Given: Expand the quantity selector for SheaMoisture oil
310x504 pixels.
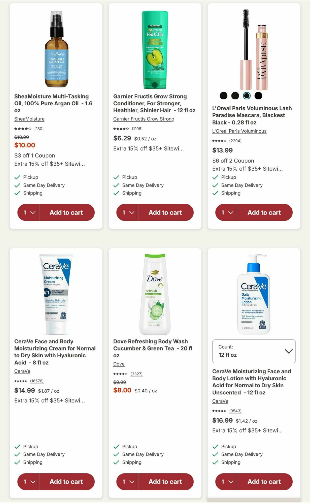Looking at the screenshot, I should (28, 212).
